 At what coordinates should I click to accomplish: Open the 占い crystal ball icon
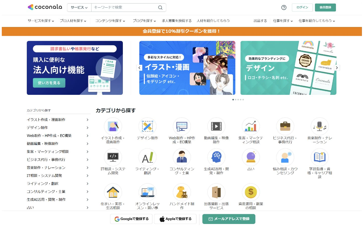point(251,157)
